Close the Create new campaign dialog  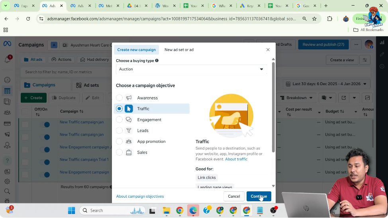[x=268, y=50]
